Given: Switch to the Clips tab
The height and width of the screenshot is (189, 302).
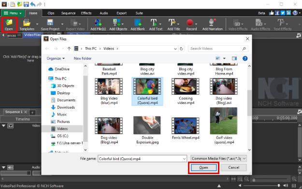Looking at the screenshot, I should tap(51, 13).
